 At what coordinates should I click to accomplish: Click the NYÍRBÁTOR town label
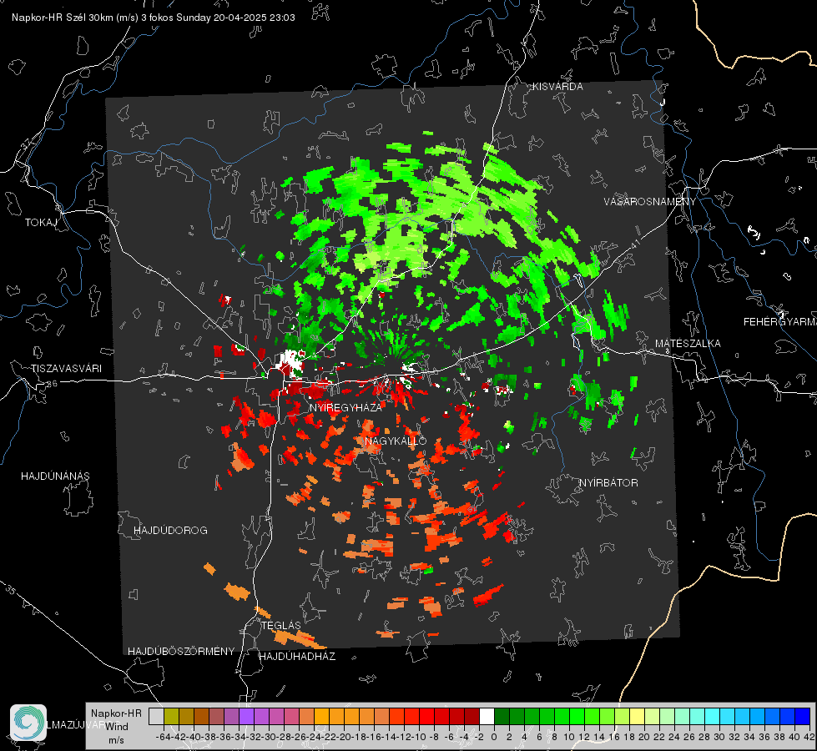(x=608, y=483)
